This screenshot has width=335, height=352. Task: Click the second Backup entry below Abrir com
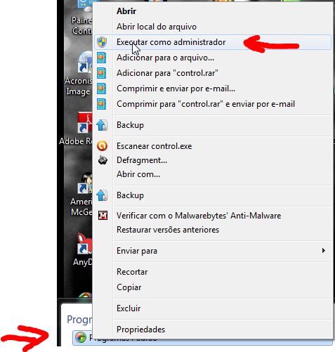pyautogui.click(x=130, y=195)
